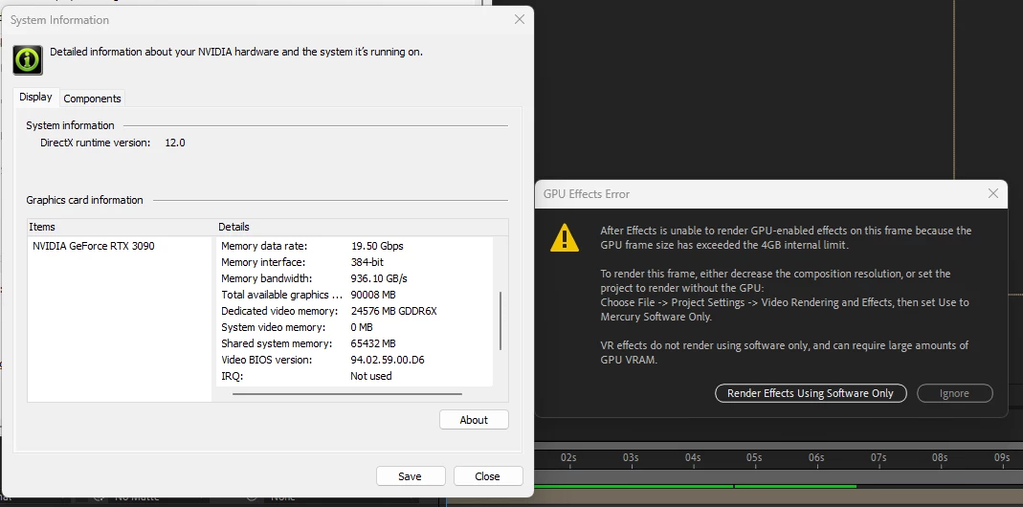The height and width of the screenshot is (507, 1023).
Task: Click the Details list horizontal scrollbar
Action: [347, 394]
